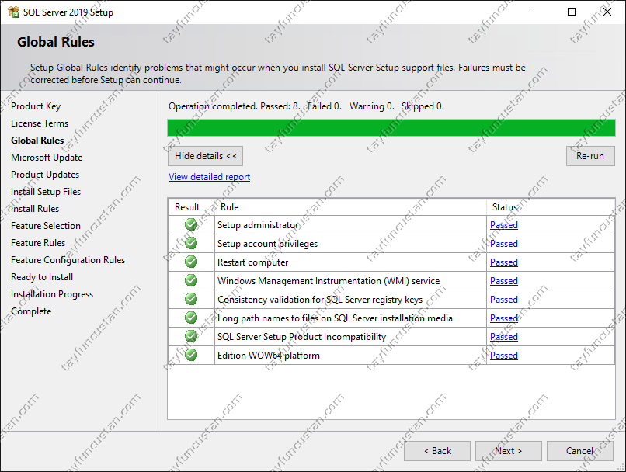The height and width of the screenshot is (472, 626).
Task: Open Passed status for Setup administrator
Action: point(504,225)
